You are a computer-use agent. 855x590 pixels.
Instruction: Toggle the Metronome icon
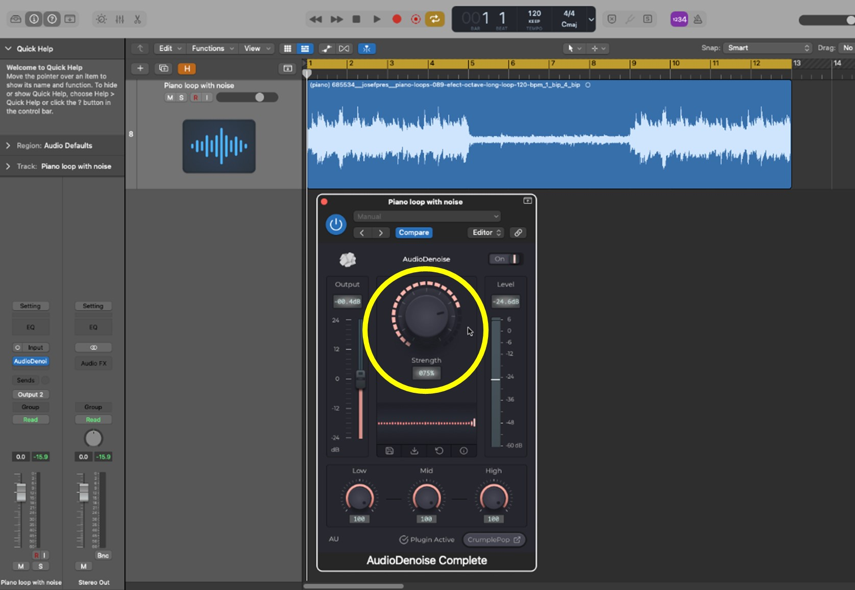point(698,19)
